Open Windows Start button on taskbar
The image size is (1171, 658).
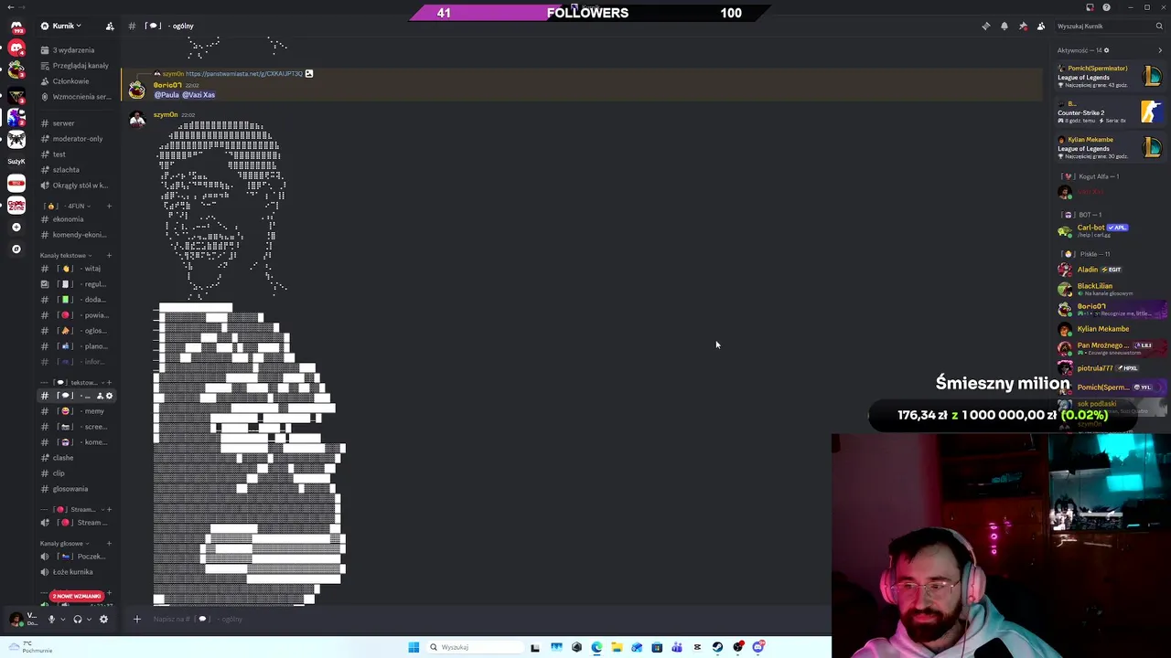[x=414, y=647]
